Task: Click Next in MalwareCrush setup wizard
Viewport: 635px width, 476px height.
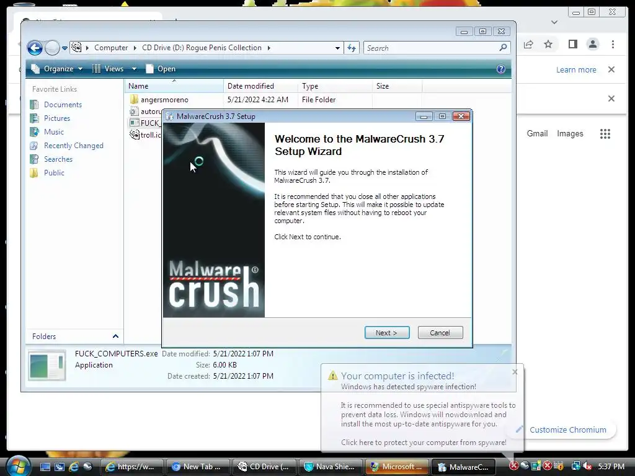Action: (x=387, y=333)
